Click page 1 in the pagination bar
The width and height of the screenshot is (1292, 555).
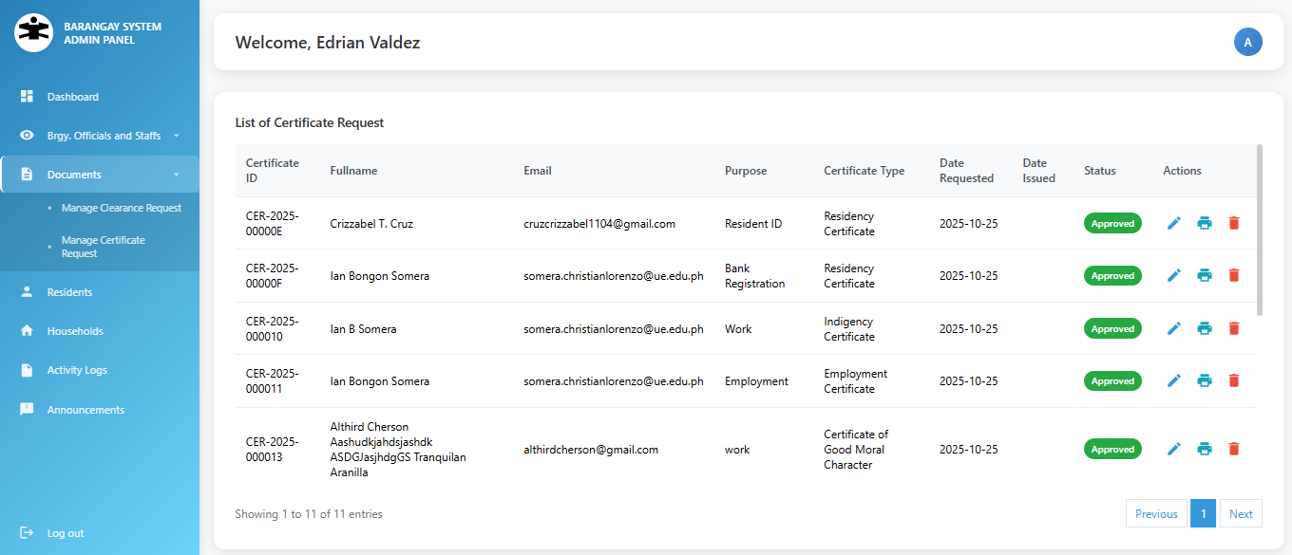(1203, 513)
